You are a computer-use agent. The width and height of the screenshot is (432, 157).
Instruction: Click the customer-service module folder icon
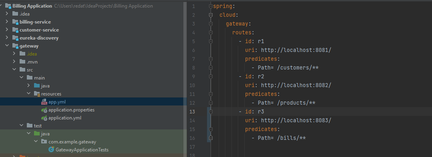(x=16, y=30)
